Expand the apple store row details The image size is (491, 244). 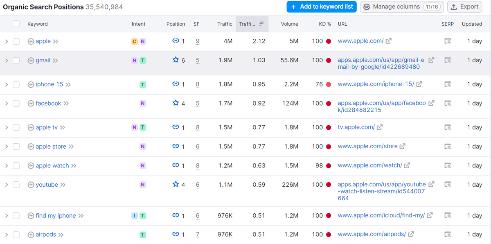[6, 147]
